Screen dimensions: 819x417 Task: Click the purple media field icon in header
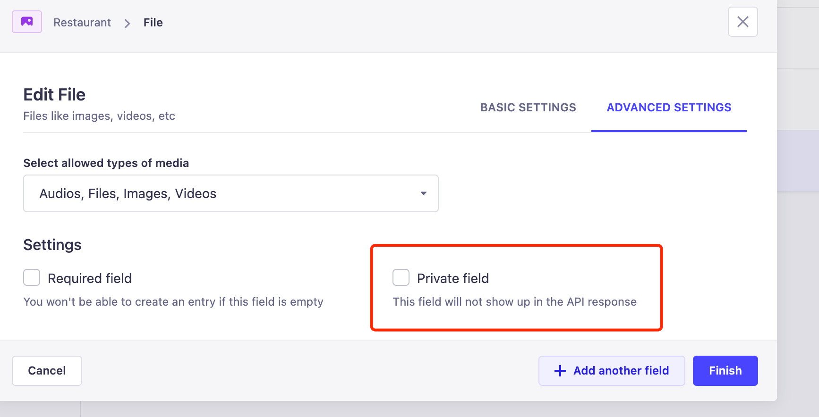tap(26, 21)
